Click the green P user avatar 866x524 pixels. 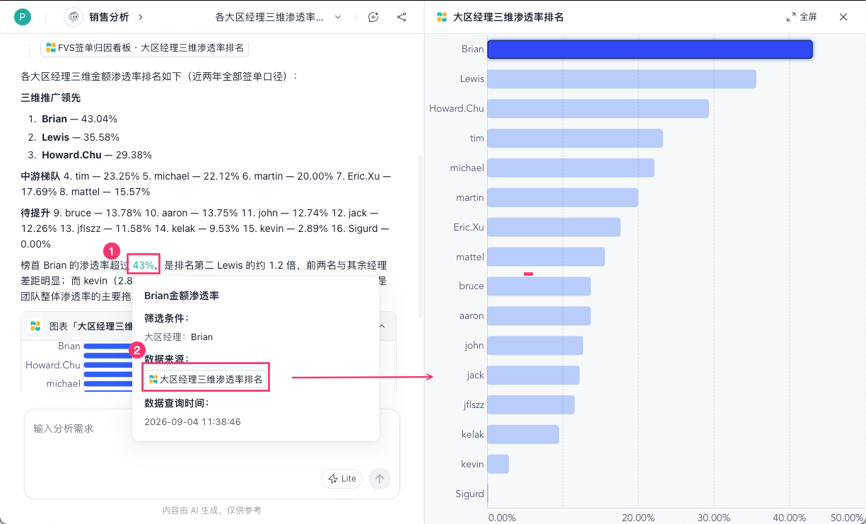23,17
